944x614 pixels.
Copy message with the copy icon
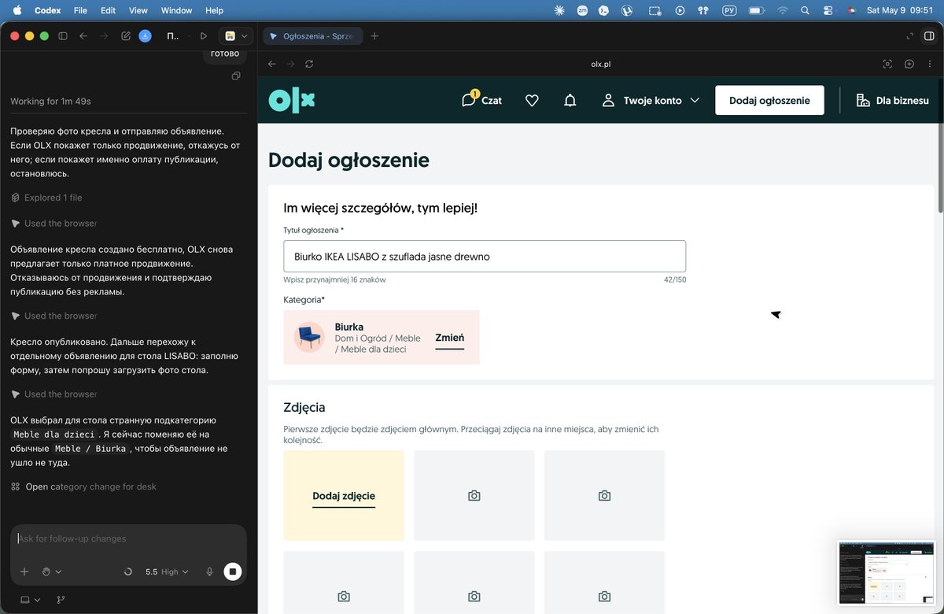pyautogui.click(x=236, y=76)
